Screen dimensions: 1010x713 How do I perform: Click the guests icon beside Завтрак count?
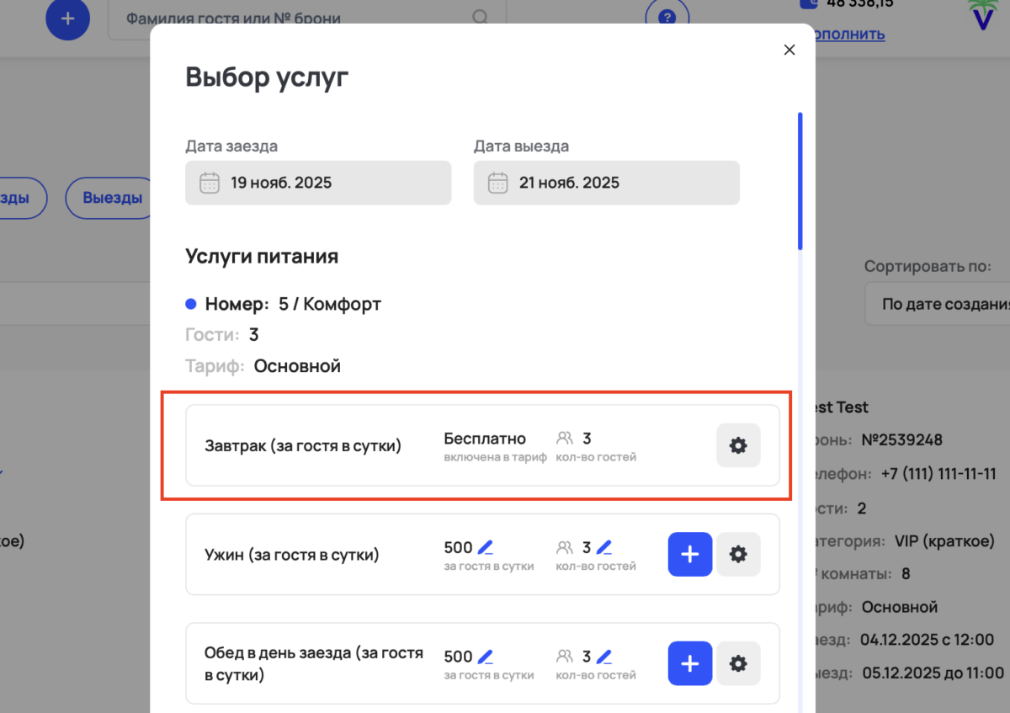[x=566, y=438]
